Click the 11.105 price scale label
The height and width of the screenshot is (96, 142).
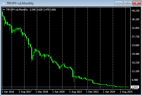tap(136, 71)
